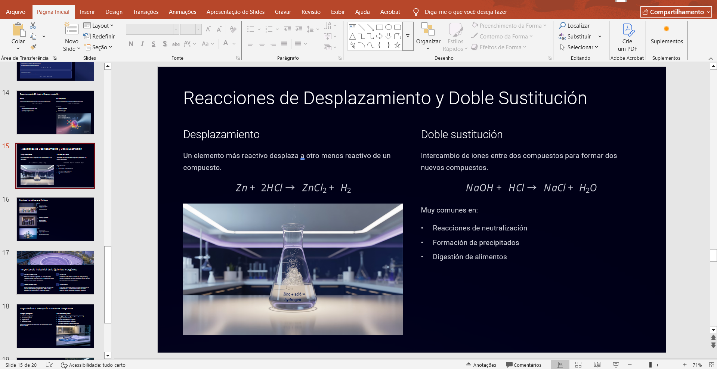This screenshot has height=369, width=717.
Task: Click the spell check status icon
Action: click(49, 365)
